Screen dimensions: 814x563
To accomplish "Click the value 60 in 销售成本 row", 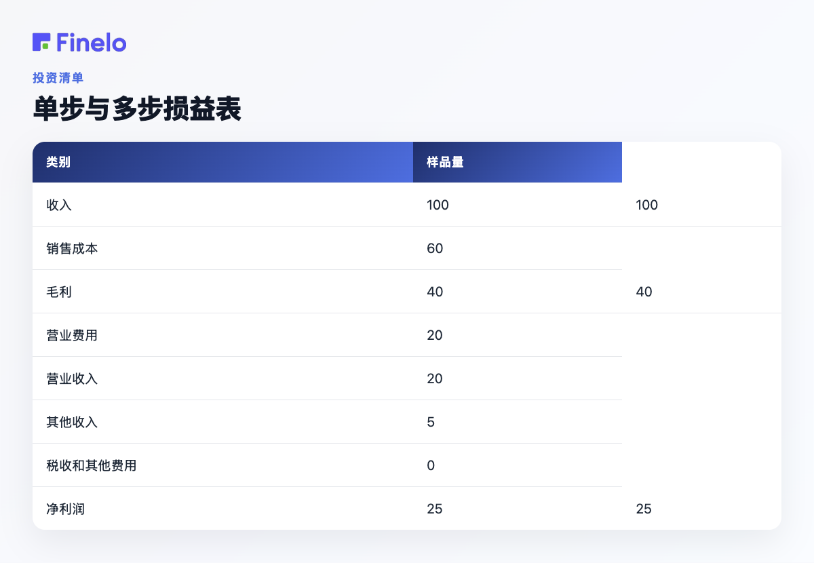I will pos(435,248).
